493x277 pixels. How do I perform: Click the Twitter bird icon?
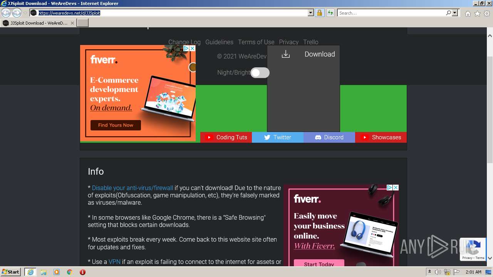(267, 137)
